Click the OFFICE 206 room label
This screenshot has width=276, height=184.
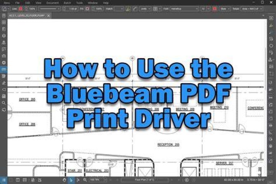(27, 124)
